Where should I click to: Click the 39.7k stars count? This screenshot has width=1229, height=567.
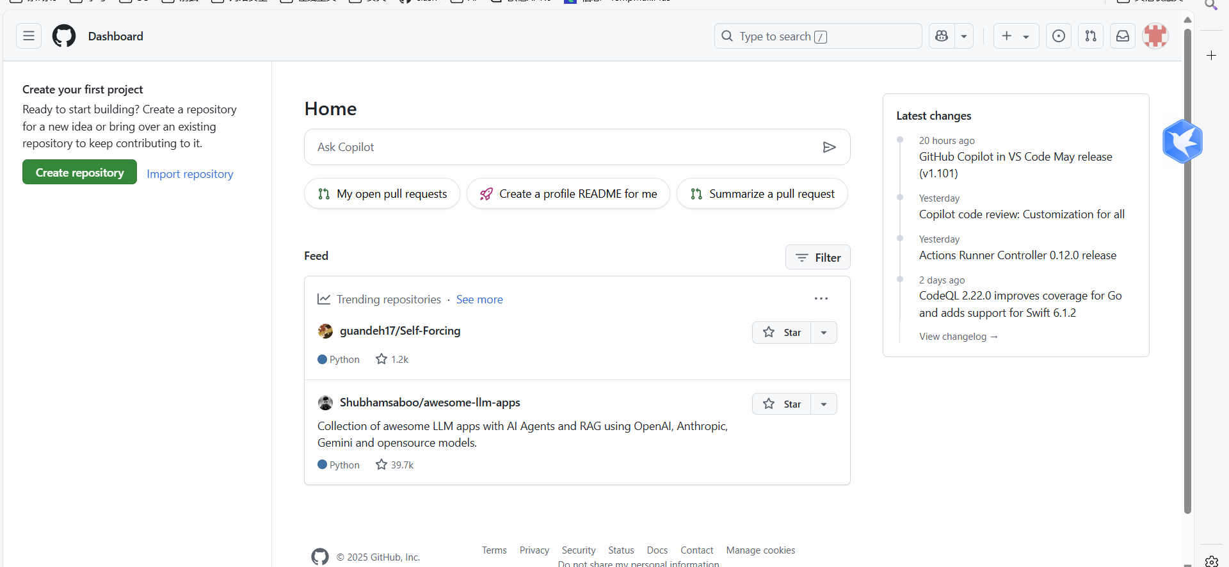[x=394, y=465]
